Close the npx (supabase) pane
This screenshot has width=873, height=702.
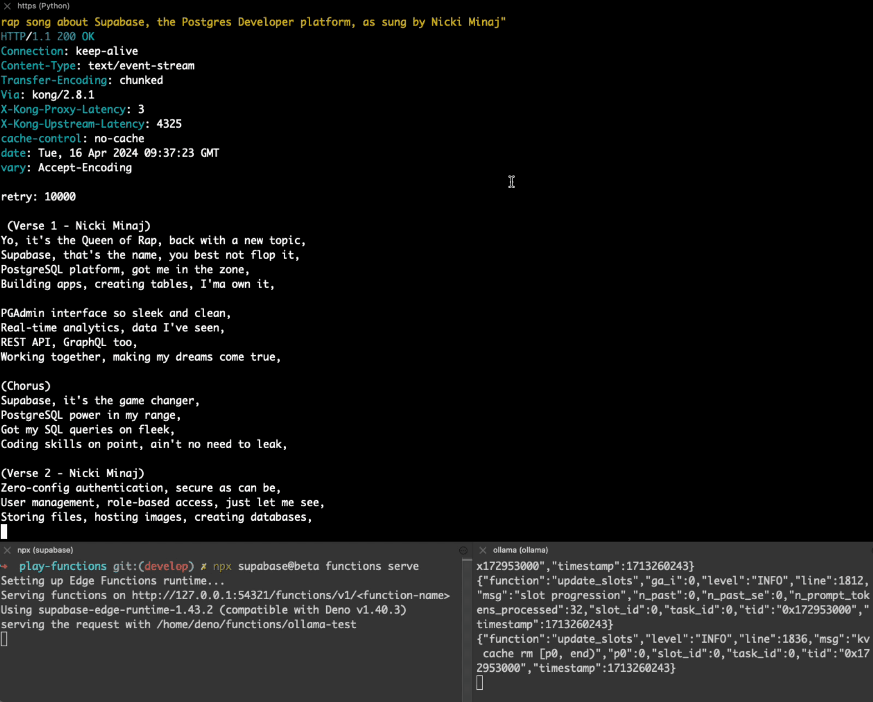click(7, 550)
